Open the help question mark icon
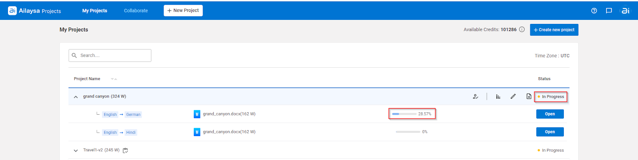Image resolution: width=638 pixels, height=160 pixels. [x=594, y=11]
